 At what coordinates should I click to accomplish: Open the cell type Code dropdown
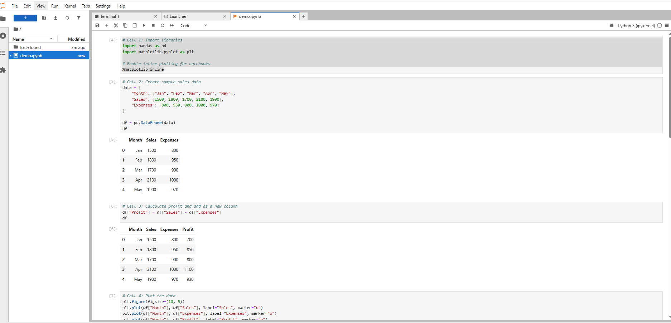[x=193, y=25]
